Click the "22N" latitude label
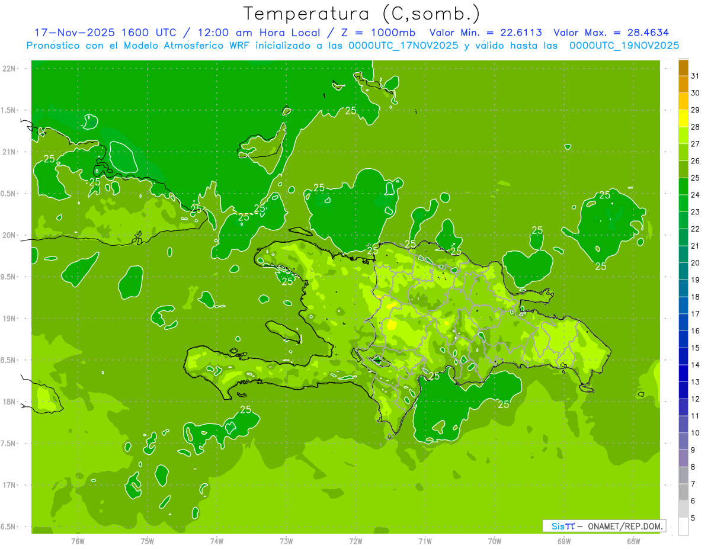The height and width of the screenshot is (549, 711). pyautogui.click(x=9, y=69)
